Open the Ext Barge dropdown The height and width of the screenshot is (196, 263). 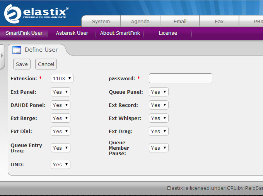(x=60, y=118)
